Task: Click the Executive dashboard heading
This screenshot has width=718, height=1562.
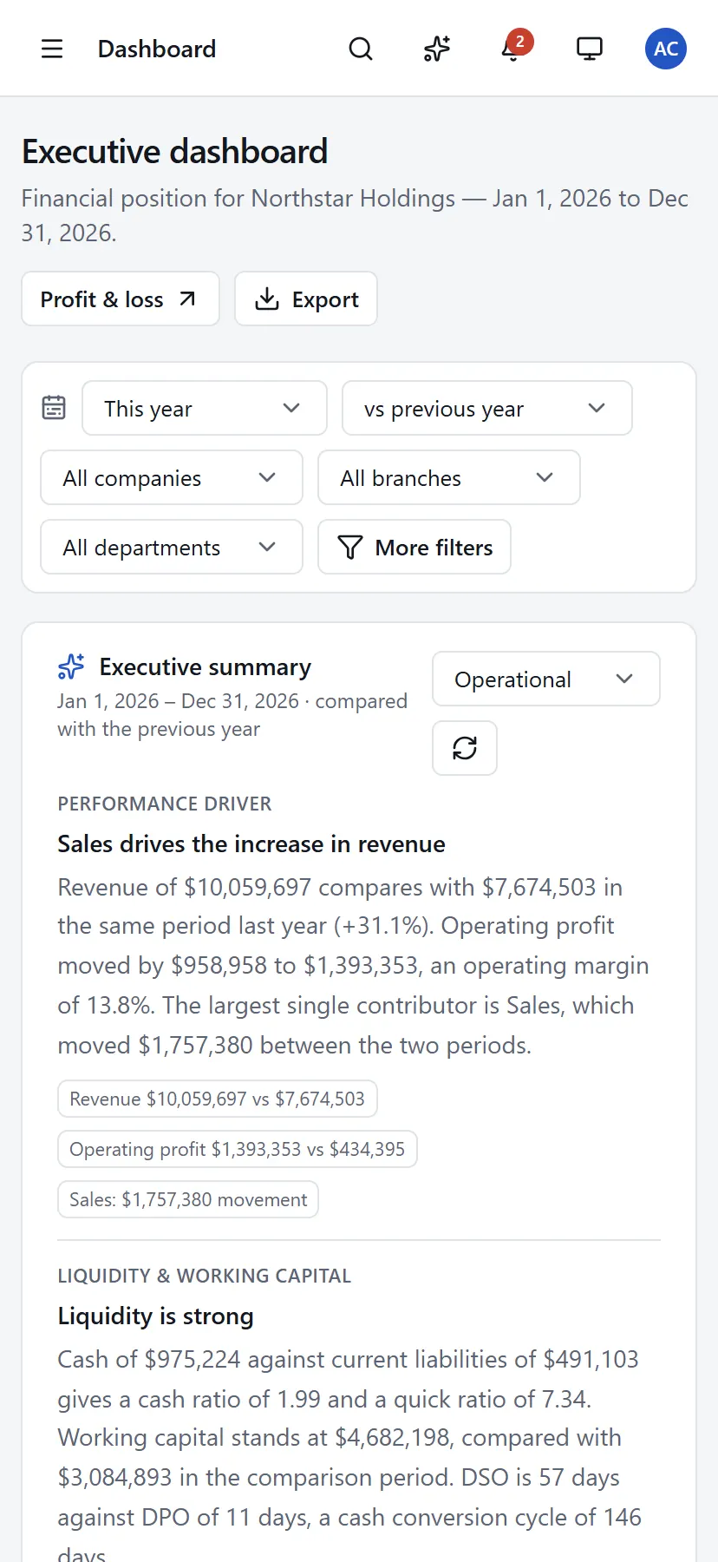Action: (175, 152)
